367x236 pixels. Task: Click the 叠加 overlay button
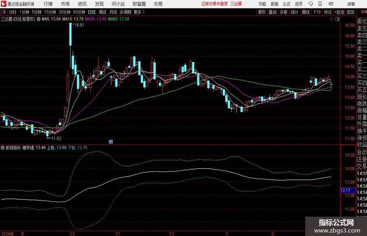[x=273, y=12]
